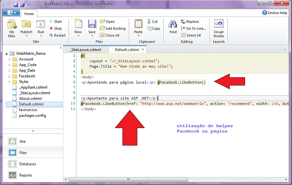Stop the running site
Viewport: 292px width, 185px height.
(56, 29)
